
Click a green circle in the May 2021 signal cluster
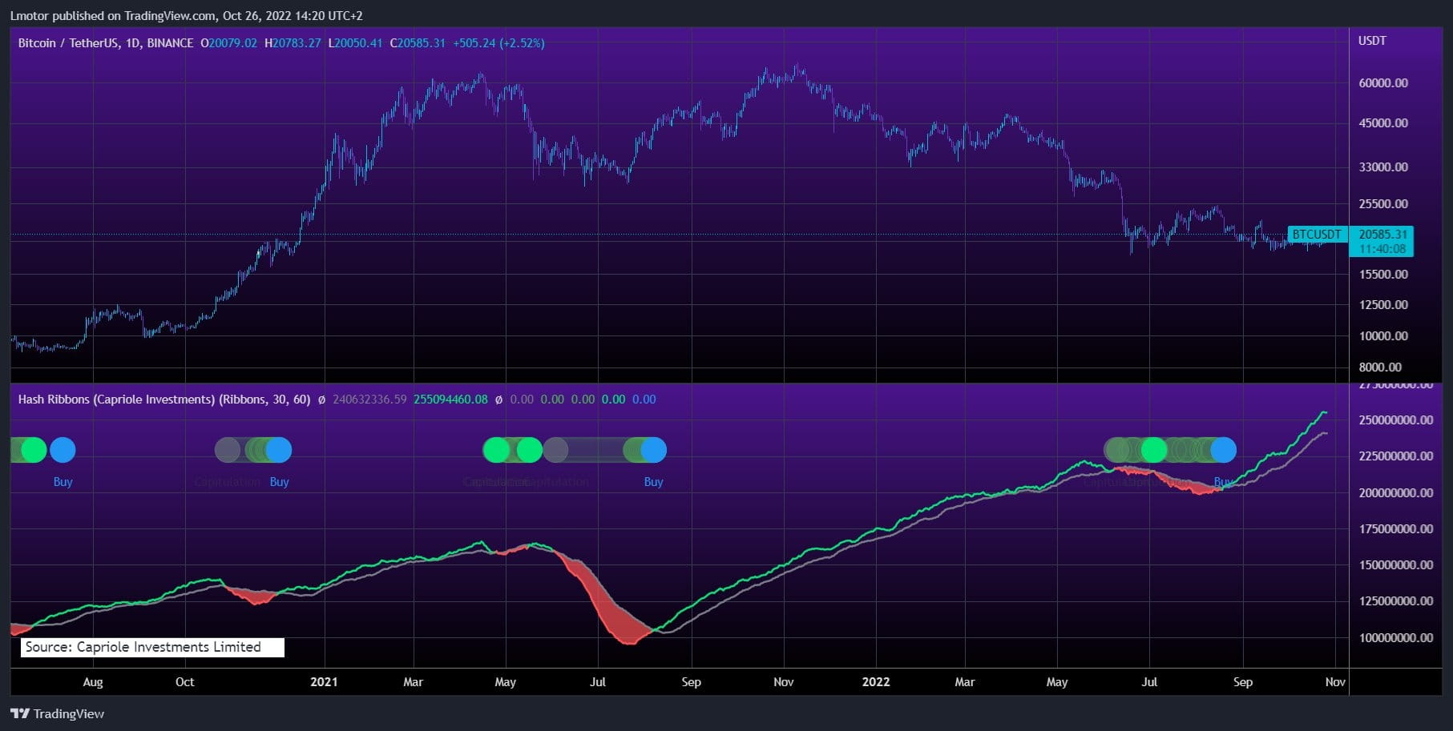498,450
